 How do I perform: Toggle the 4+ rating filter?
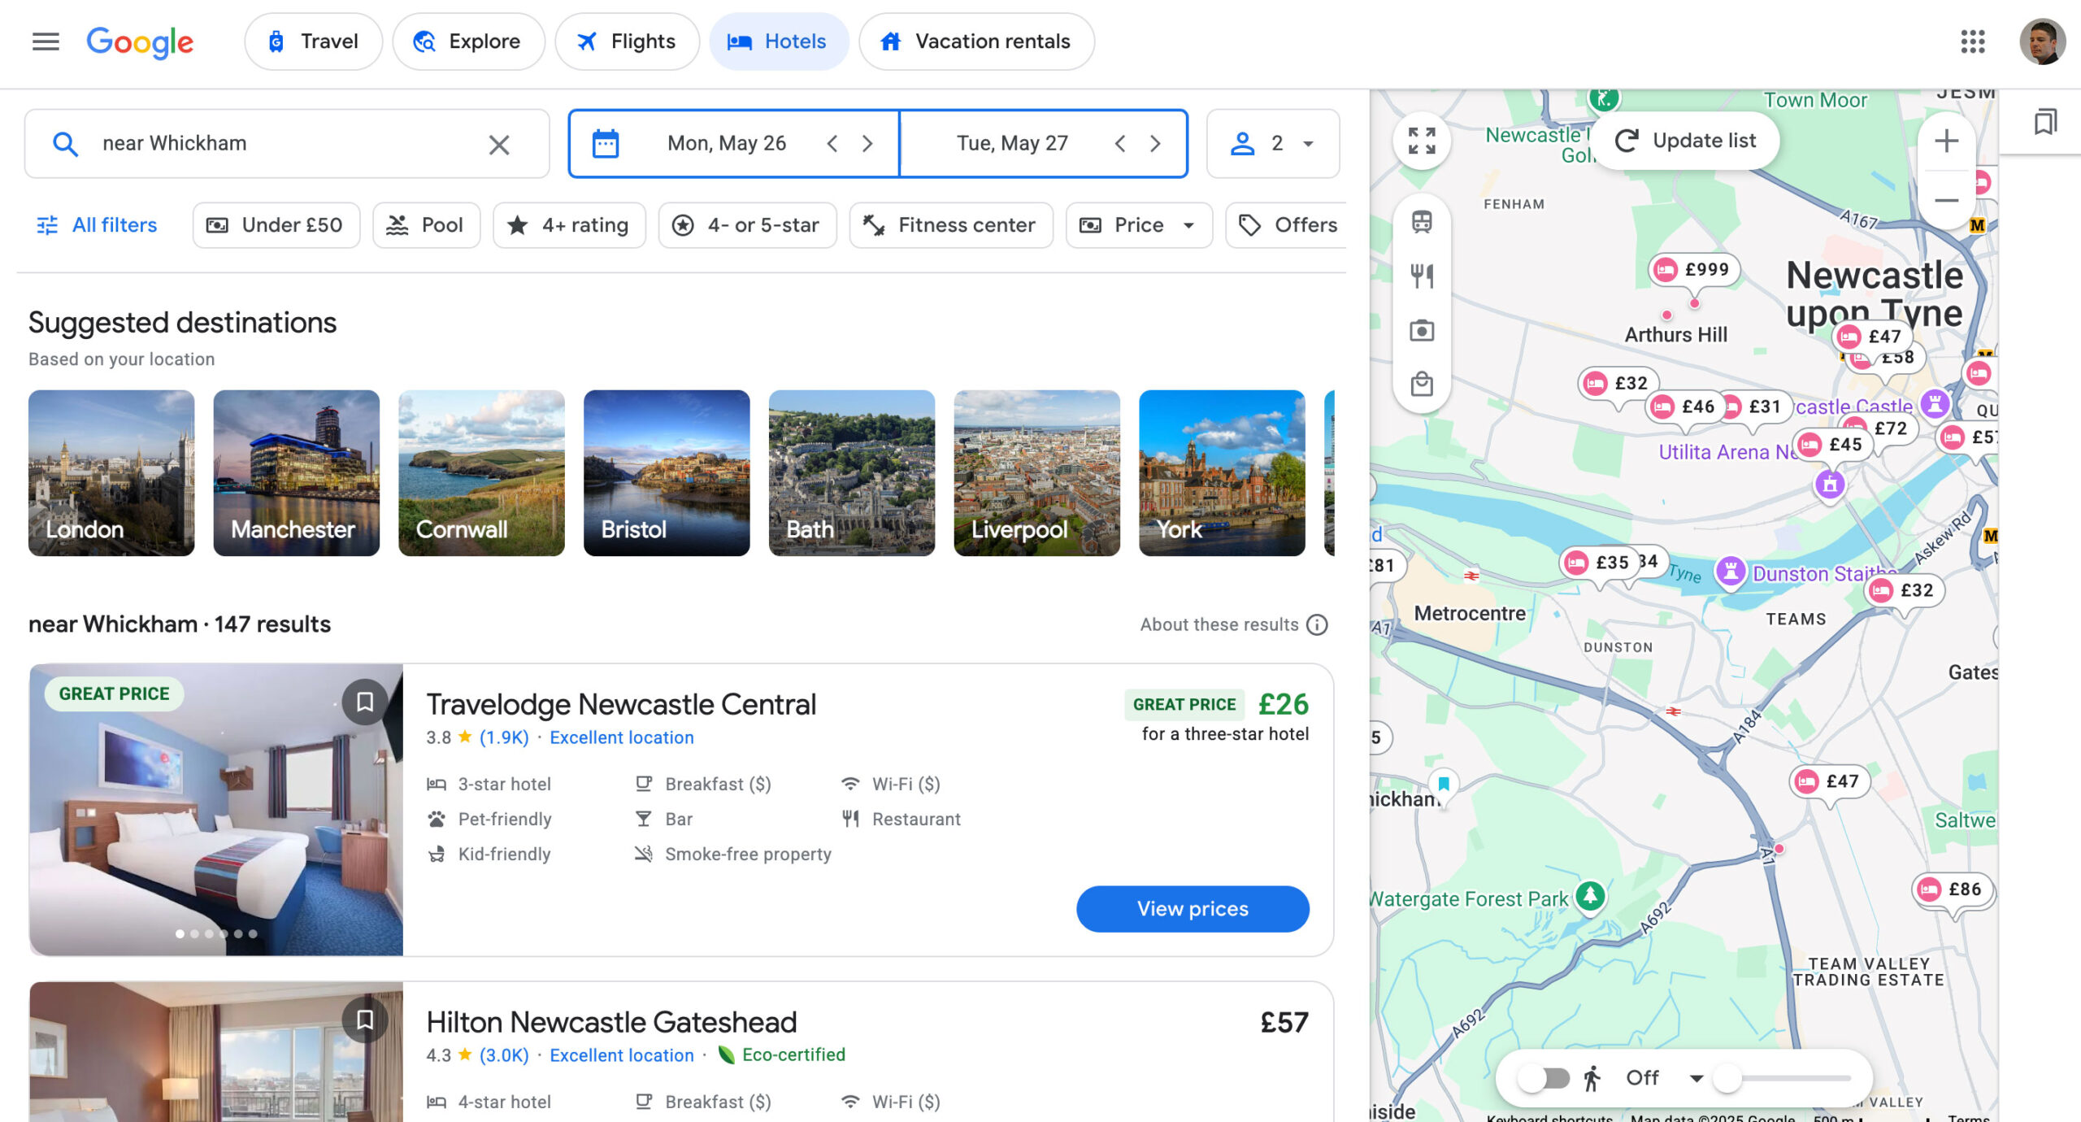pyautogui.click(x=569, y=225)
